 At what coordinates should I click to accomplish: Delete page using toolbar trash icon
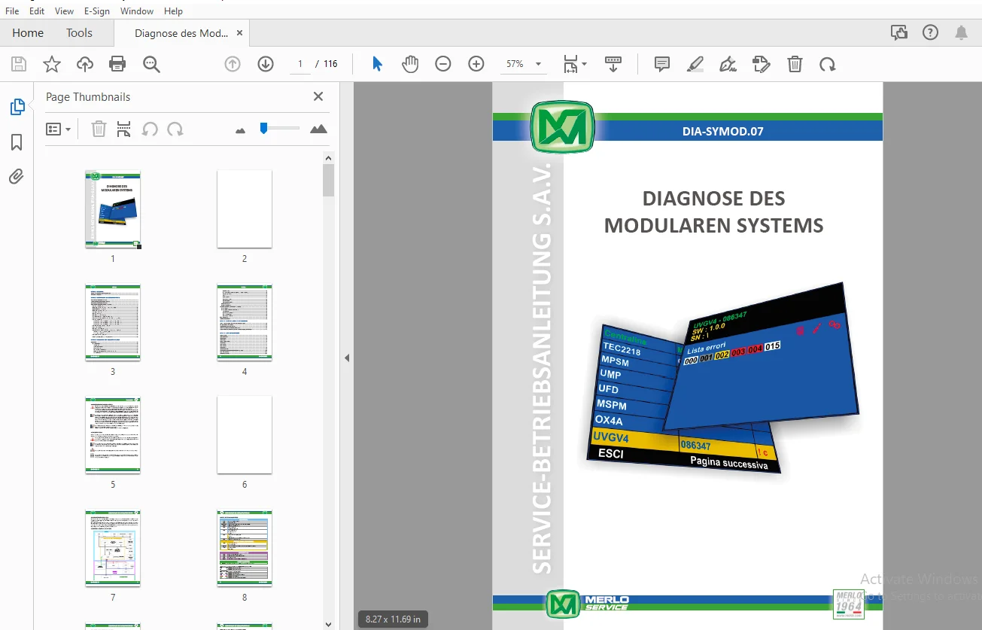(795, 64)
